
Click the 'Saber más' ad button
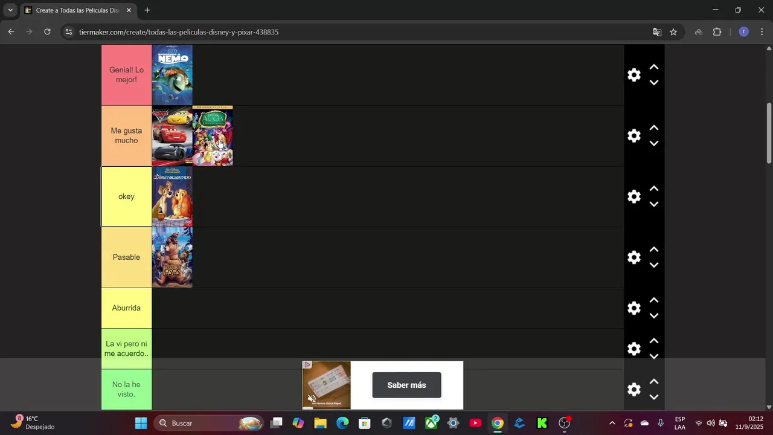(406, 385)
